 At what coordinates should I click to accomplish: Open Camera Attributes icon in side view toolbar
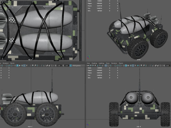tap(93, 65)
